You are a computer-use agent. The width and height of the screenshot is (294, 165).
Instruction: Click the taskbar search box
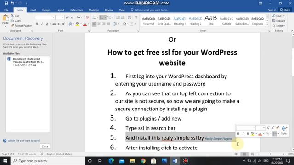click(48, 161)
